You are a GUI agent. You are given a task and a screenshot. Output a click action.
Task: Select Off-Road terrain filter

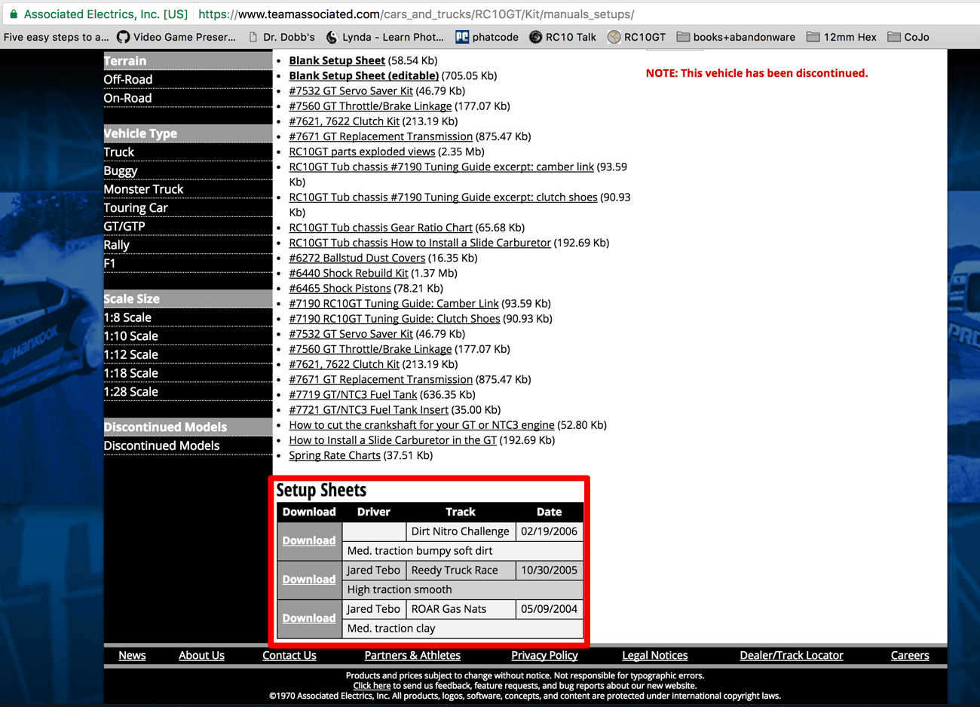click(128, 79)
